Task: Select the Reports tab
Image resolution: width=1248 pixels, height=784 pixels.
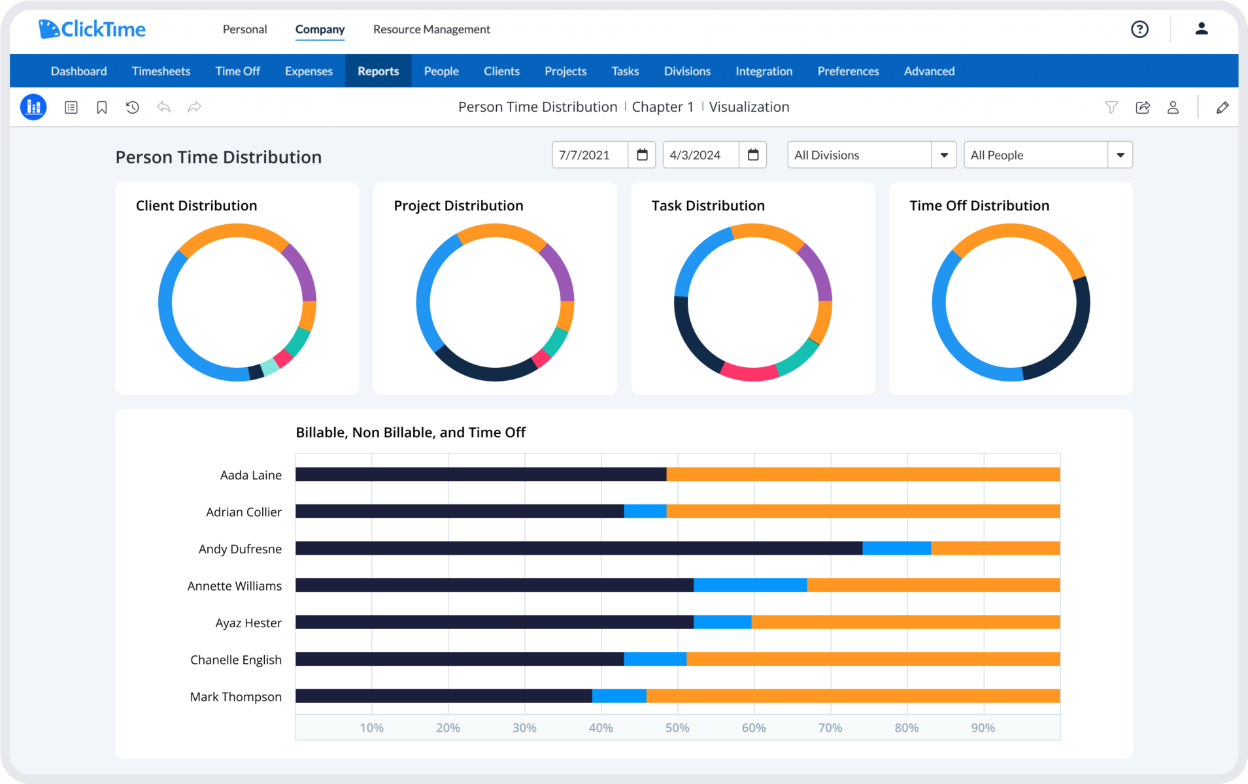Action: (378, 71)
